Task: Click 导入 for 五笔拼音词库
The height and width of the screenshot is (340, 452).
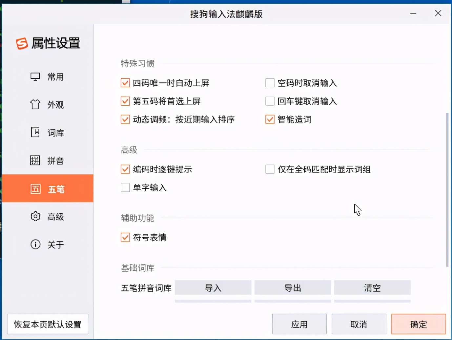Action: click(213, 288)
